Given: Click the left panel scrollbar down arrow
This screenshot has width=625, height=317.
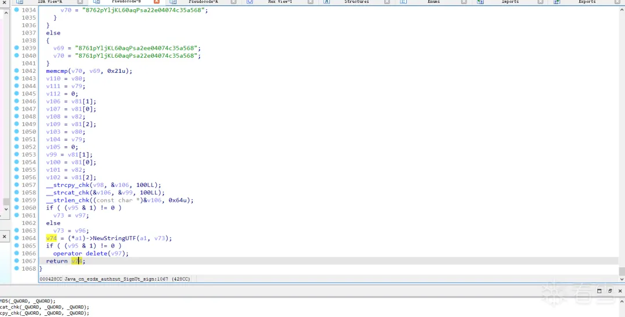Looking at the screenshot, I should [x=6, y=209].
